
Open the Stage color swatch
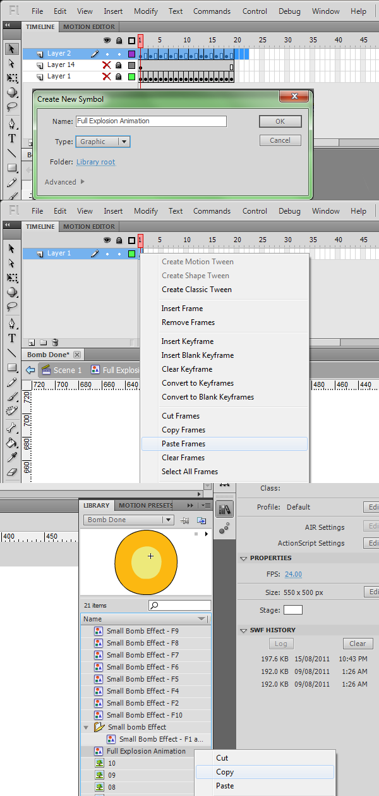click(293, 610)
